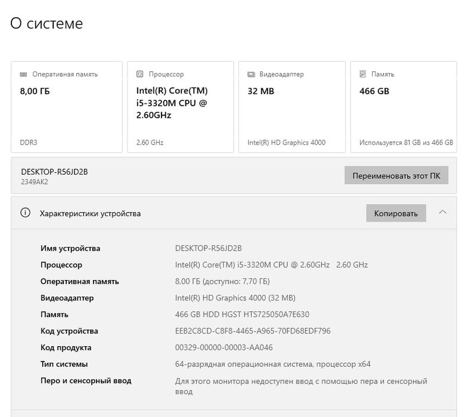Open the Видеоадаптер card
The height and width of the screenshot is (417, 465).
[292, 107]
